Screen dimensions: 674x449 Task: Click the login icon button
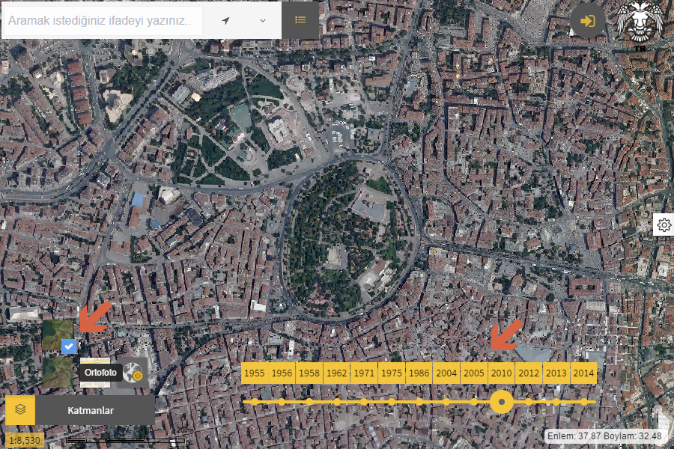click(588, 21)
